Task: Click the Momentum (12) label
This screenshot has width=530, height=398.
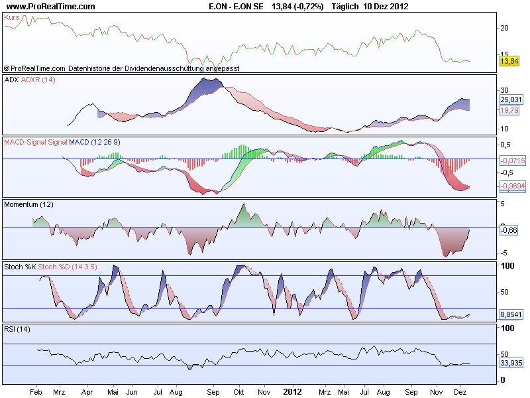Action: 28,204
